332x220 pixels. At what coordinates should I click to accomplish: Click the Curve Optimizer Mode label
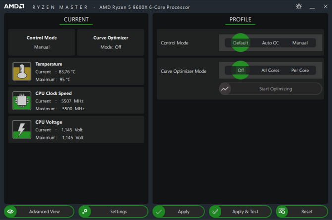183,71
